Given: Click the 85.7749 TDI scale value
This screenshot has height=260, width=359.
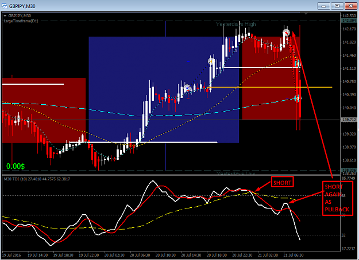Looking at the screenshot, I should click(348, 178).
